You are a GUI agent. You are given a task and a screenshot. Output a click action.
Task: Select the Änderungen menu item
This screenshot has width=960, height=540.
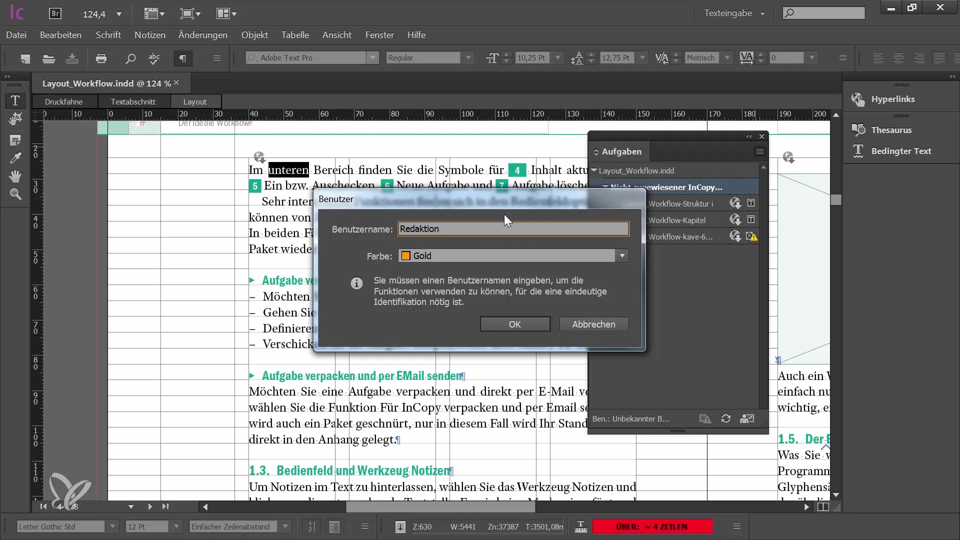pyautogui.click(x=202, y=35)
